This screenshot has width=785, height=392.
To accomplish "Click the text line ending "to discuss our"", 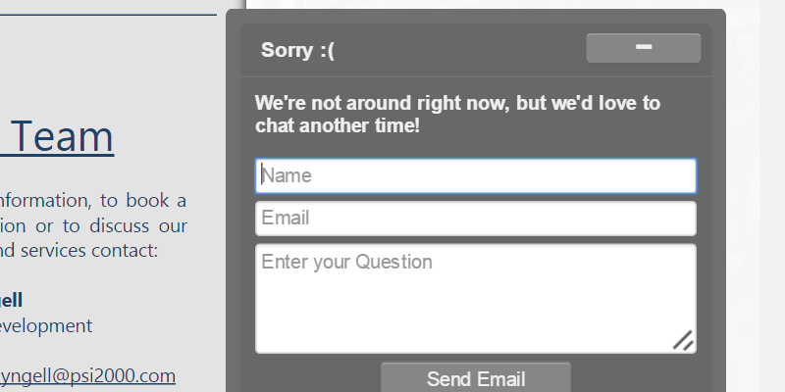I will tap(93, 225).
